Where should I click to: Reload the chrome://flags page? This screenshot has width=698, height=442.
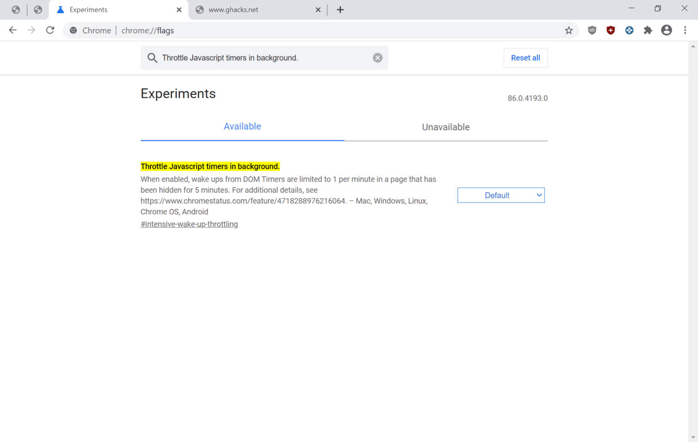50,30
